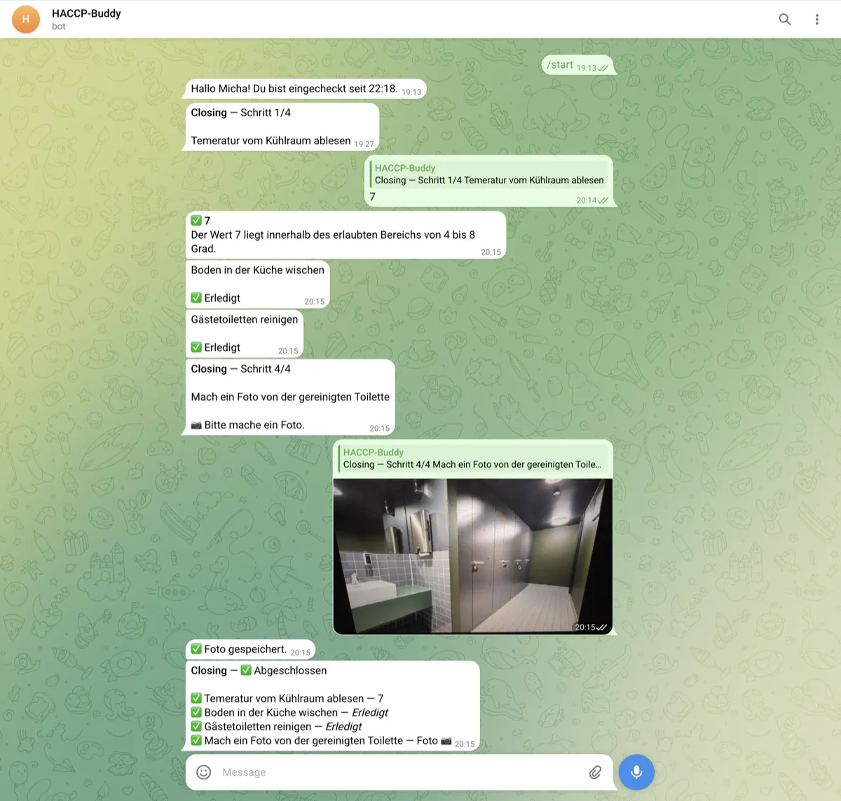Open the in-chat search magnifier icon
The width and height of the screenshot is (841, 801).
pyautogui.click(x=785, y=19)
